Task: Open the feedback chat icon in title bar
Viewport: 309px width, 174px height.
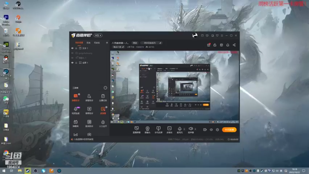Action: pos(207,36)
